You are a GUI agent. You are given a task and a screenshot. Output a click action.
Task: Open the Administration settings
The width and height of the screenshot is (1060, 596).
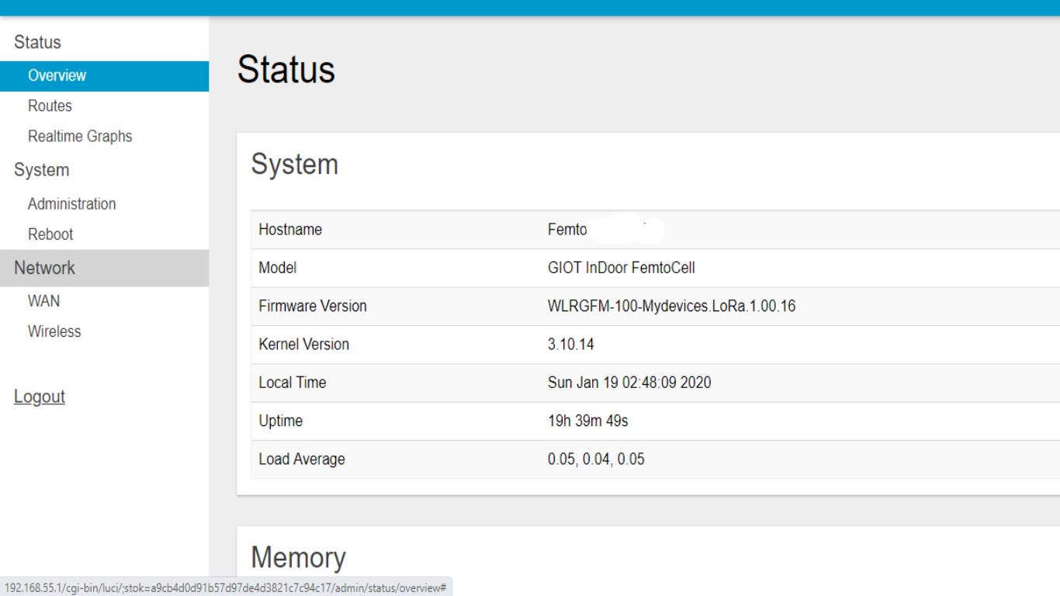pyautogui.click(x=71, y=204)
